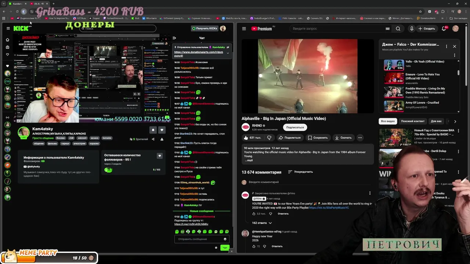Click Скачать under video

click(343, 137)
